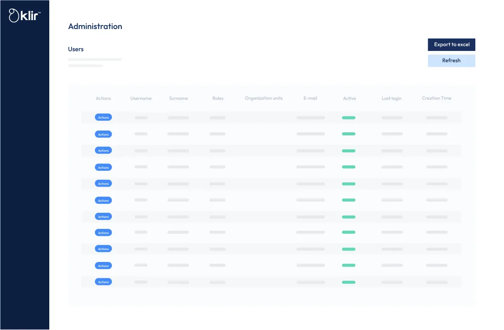Image resolution: width=504 pixels, height=330 pixels.
Task: Sort users by the Active column header
Action: [349, 98]
